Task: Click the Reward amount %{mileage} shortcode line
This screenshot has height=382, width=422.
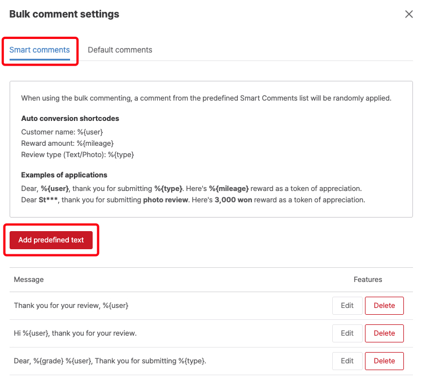Action: click(67, 143)
